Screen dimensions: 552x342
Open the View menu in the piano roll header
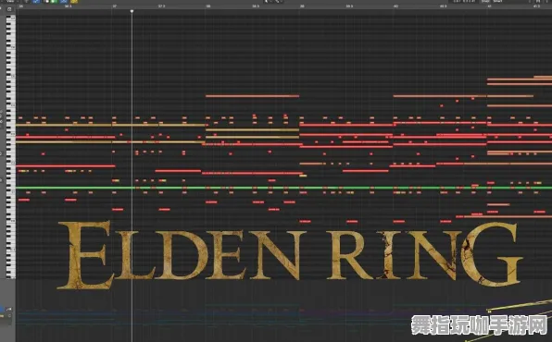tap(10, 2)
